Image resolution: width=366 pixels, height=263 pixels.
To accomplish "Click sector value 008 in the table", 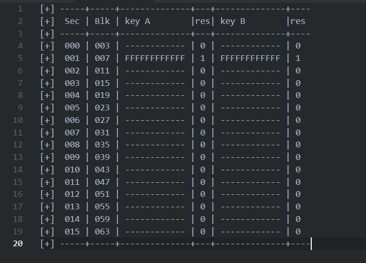I will click(x=72, y=145).
